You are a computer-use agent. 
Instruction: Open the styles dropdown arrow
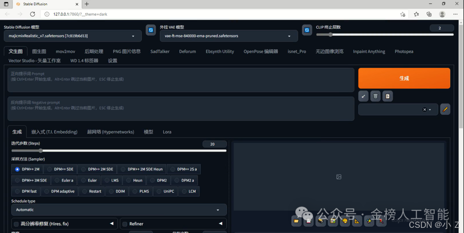[430, 110]
